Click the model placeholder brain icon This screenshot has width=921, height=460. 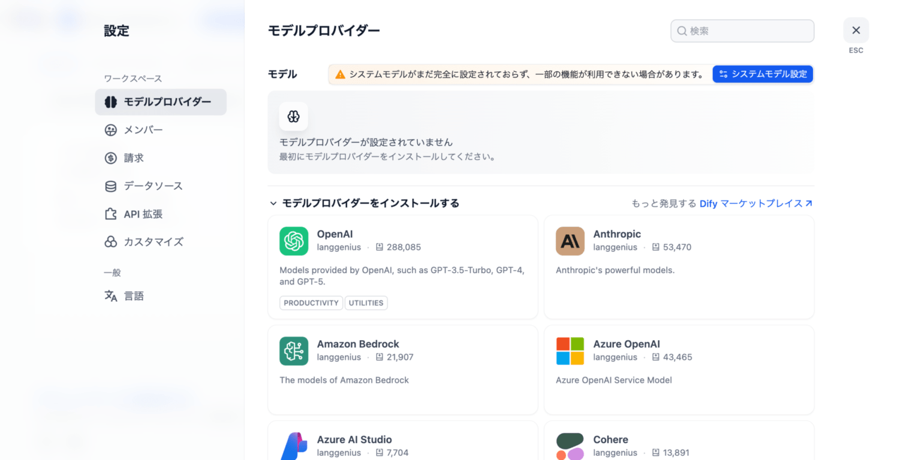(293, 116)
